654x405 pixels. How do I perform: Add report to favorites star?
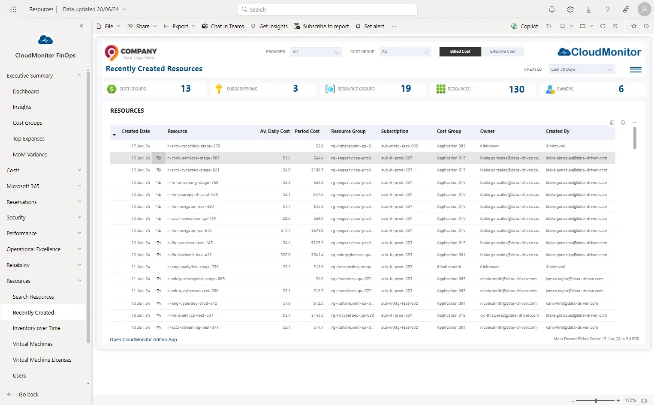[x=634, y=26]
